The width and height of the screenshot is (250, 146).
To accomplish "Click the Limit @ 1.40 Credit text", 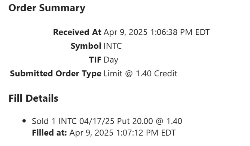I will pos(140,74).
